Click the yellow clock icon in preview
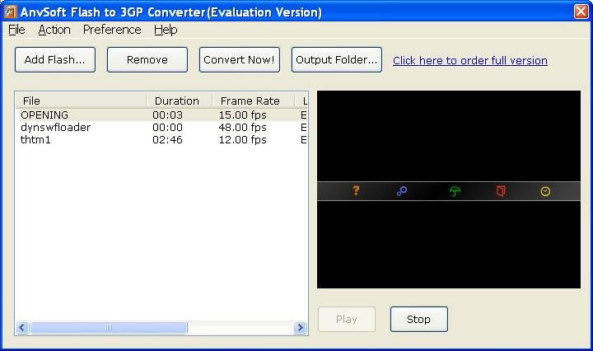Image resolution: width=593 pixels, height=351 pixels. point(545,191)
